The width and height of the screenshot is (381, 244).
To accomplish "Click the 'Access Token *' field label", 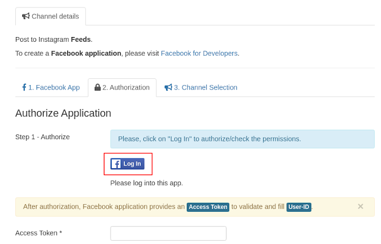I will 39,233.
